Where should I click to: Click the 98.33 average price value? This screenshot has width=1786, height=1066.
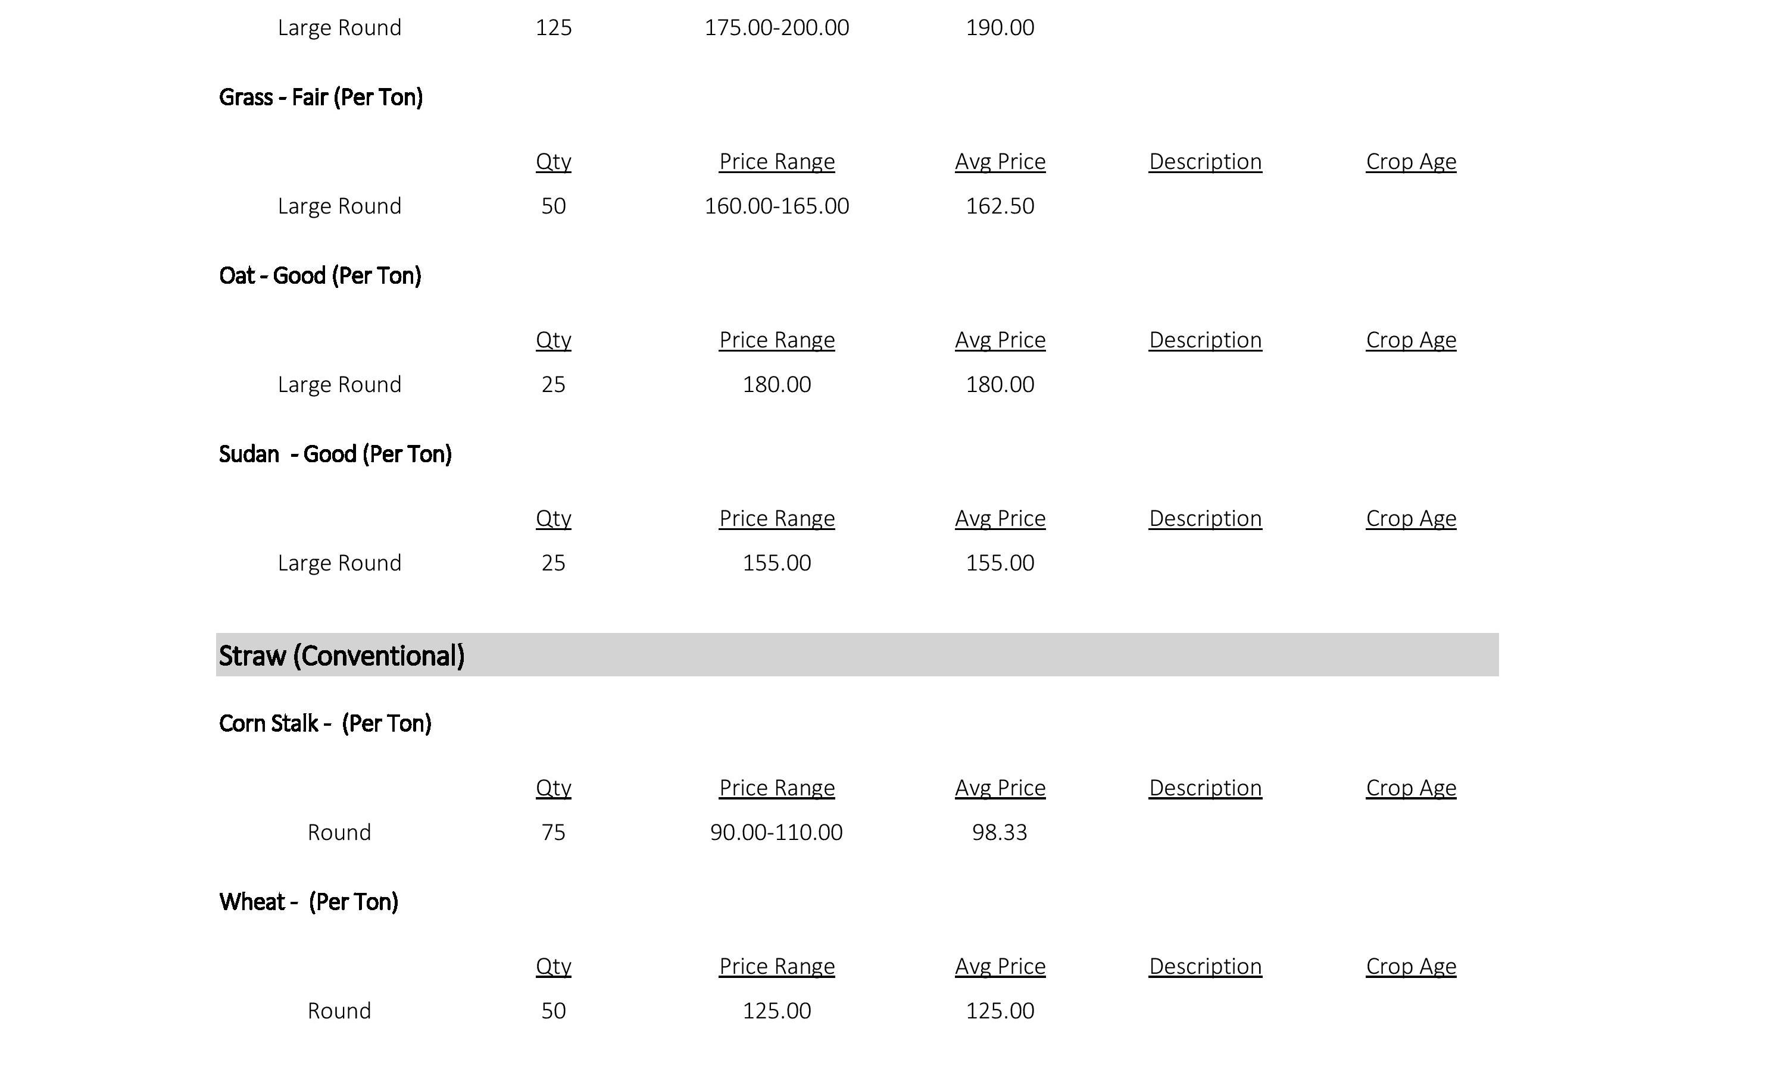(x=1000, y=833)
